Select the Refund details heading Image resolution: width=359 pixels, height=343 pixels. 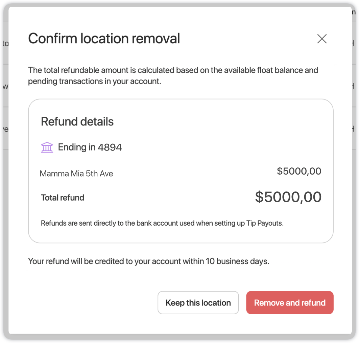click(x=77, y=121)
